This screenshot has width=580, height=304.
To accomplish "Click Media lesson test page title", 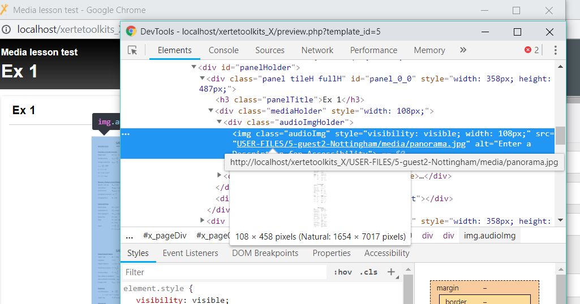I will click(x=39, y=52).
